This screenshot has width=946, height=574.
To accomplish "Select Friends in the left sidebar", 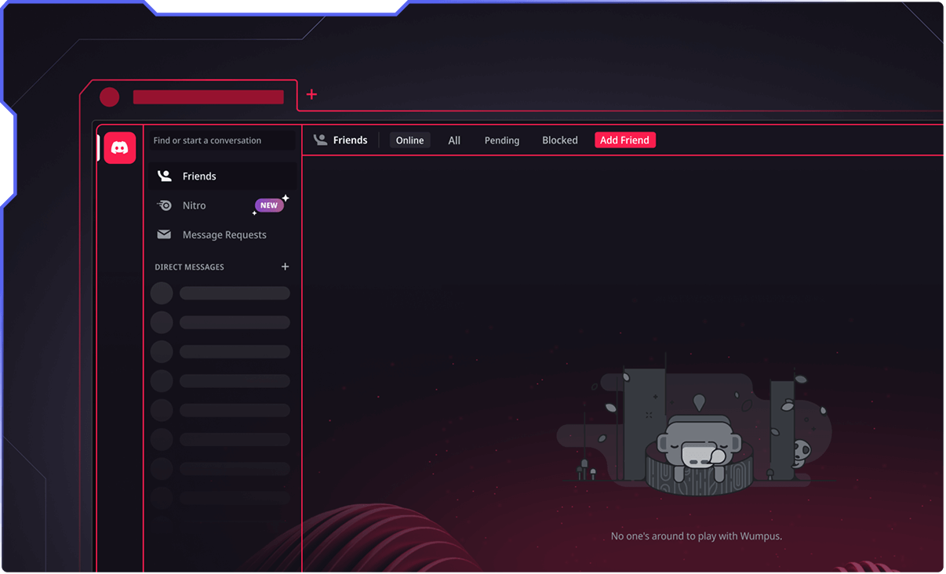I will 199,176.
